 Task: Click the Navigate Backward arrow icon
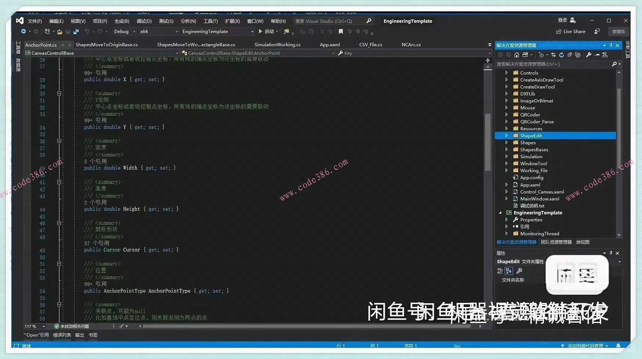point(24,32)
